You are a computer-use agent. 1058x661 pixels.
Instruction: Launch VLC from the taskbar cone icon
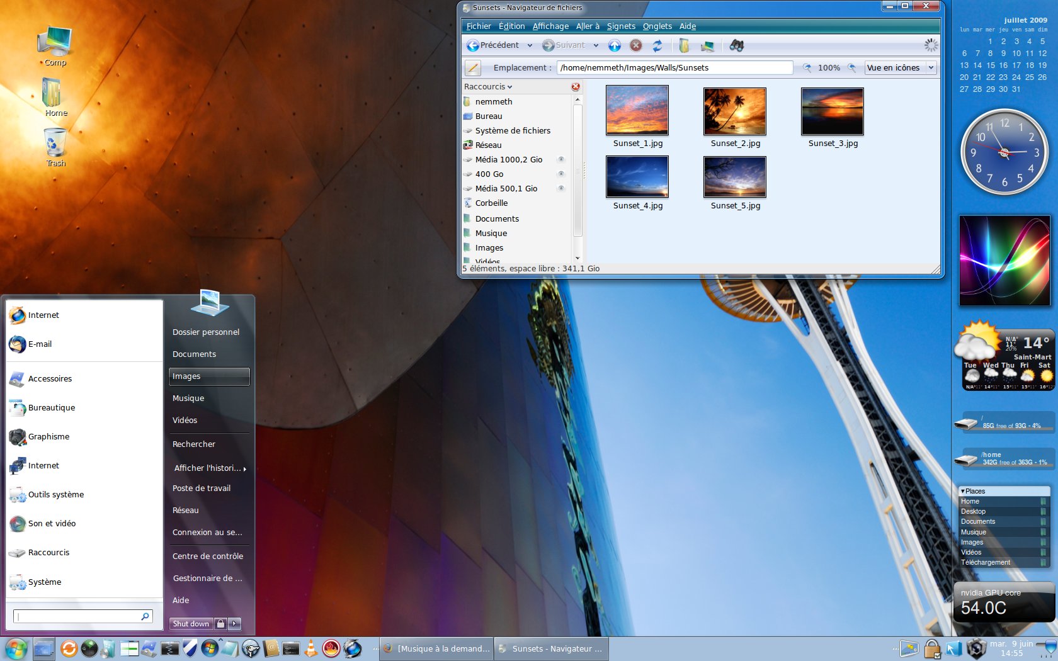click(x=310, y=648)
